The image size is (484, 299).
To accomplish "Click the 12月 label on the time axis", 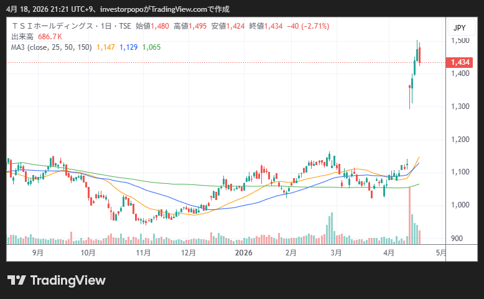I will [189, 253].
